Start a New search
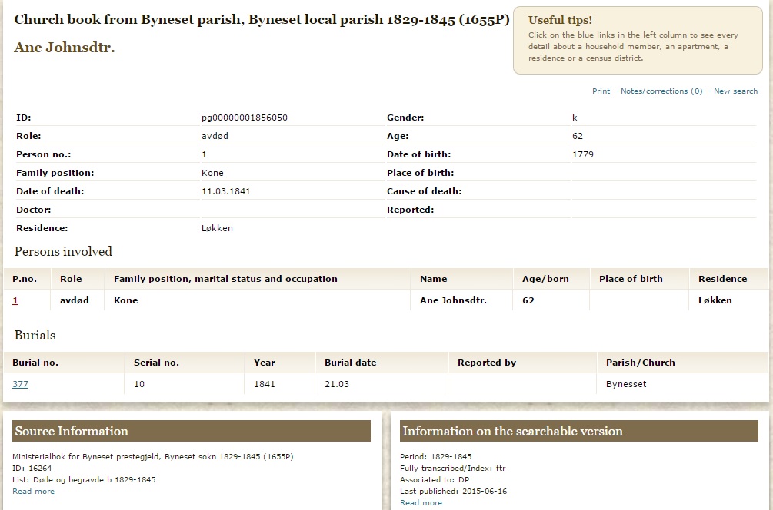773x510 pixels. coord(735,91)
